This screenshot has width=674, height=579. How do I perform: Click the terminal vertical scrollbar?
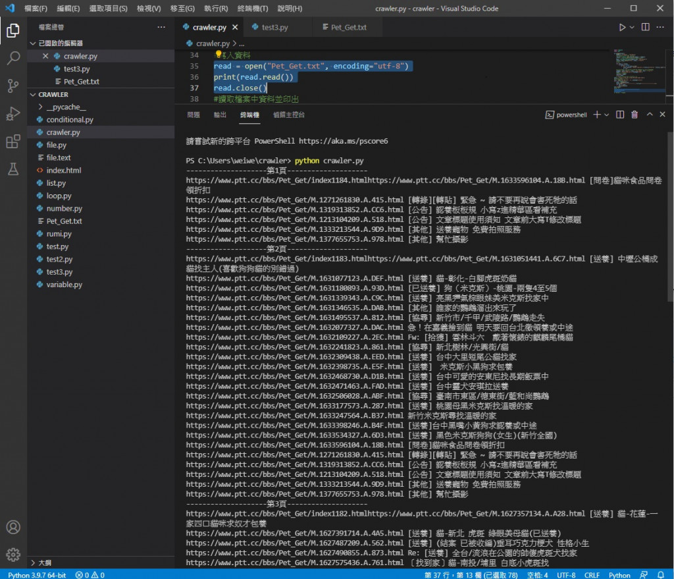coord(671,217)
